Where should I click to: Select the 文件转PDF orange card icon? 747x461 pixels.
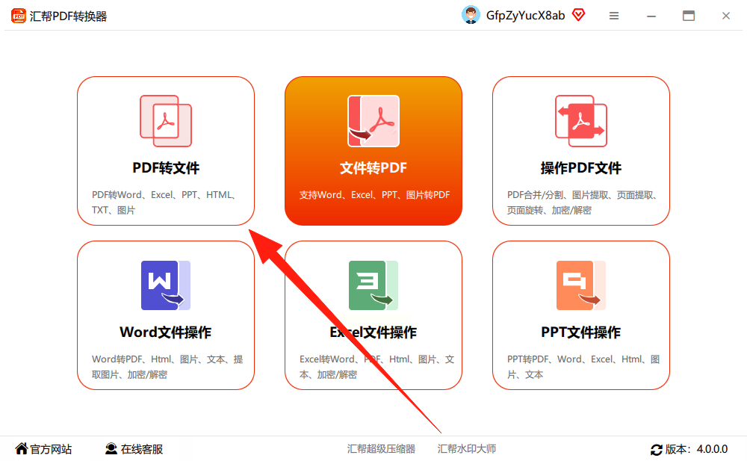pyautogui.click(x=373, y=121)
